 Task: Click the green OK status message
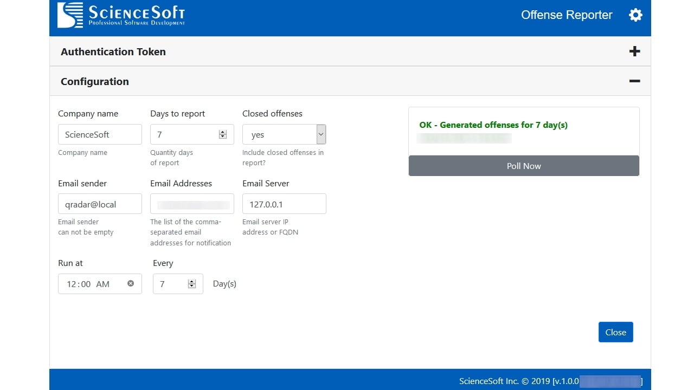493,125
